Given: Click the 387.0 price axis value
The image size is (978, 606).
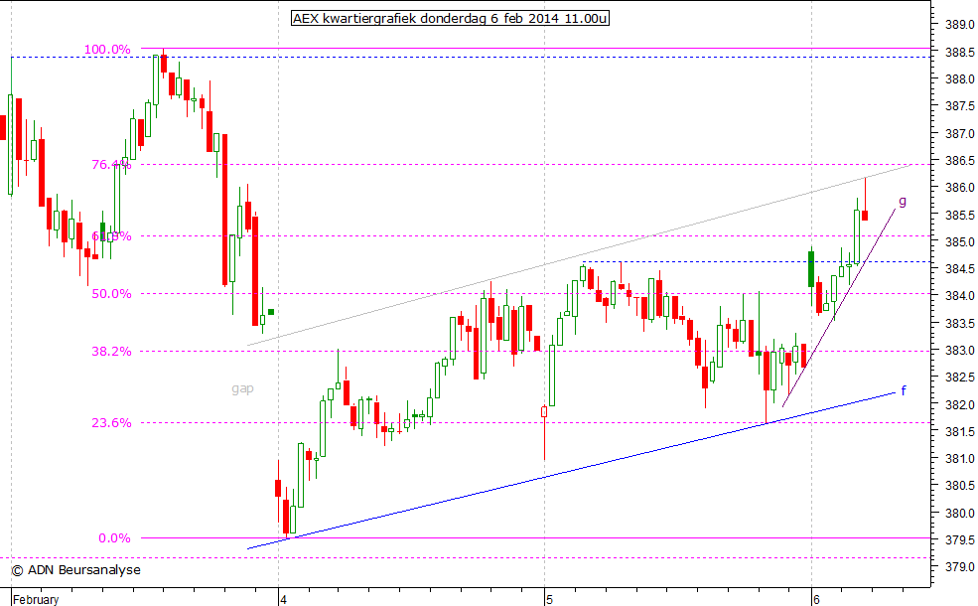Looking at the screenshot, I should pyautogui.click(x=960, y=133).
